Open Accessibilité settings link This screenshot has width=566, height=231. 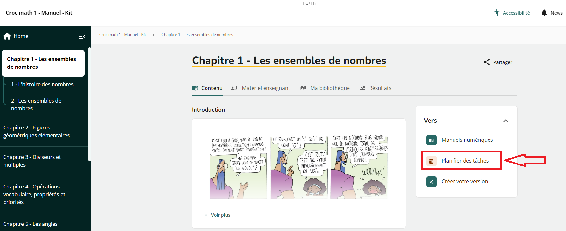(x=512, y=13)
